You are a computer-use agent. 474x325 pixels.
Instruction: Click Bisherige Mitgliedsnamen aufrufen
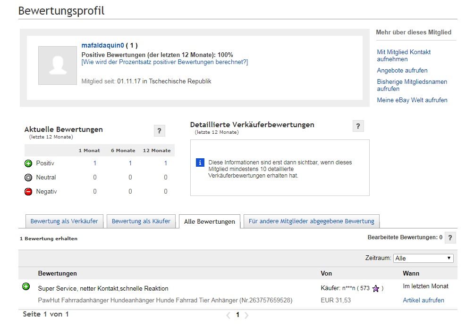coord(412,85)
